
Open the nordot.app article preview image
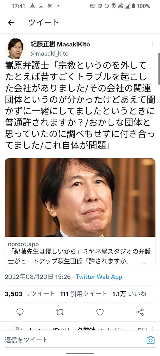click(80, 197)
